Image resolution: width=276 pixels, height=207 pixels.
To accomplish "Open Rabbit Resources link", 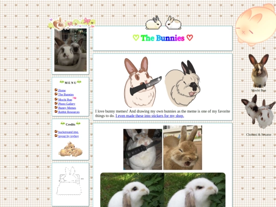I will 68,112.
